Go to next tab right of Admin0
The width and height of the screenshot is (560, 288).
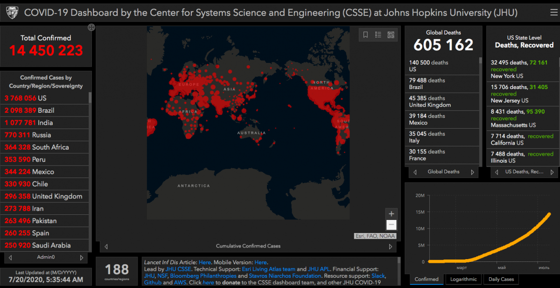tap(82, 257)
